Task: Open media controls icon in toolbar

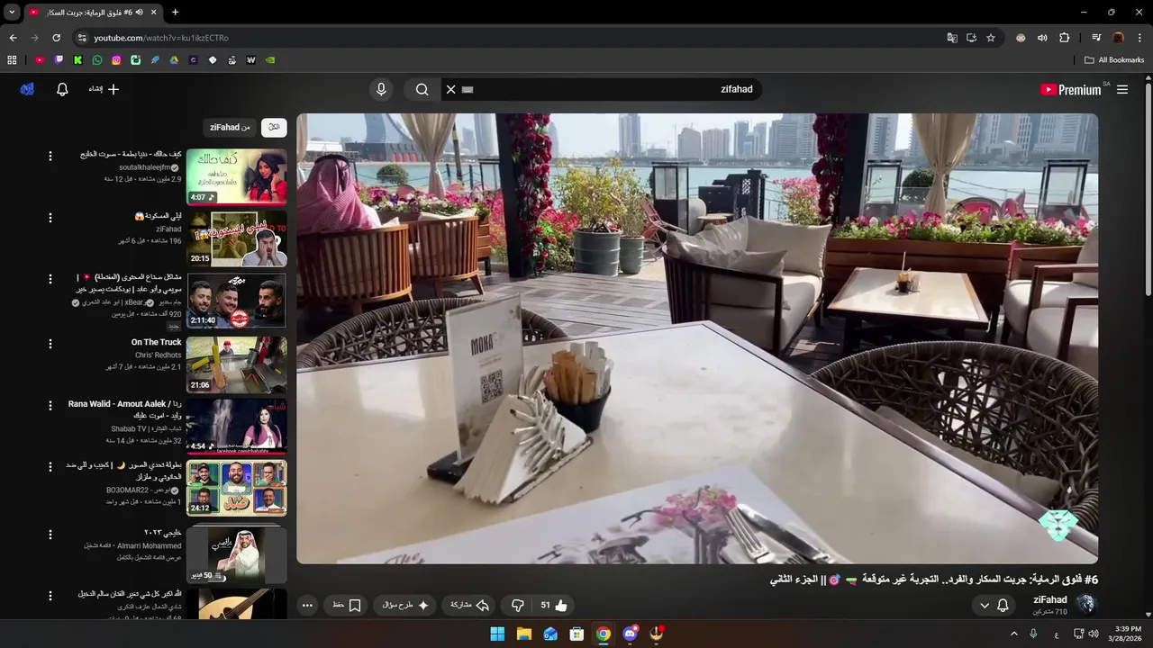Action: click(x=1096, y=38)
